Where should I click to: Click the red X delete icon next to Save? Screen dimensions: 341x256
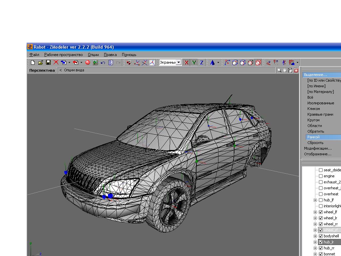[x=56, y=63]
